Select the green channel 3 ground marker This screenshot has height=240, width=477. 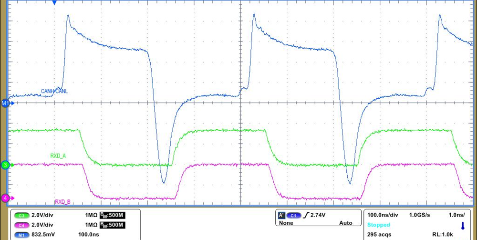pyautogui.click(x=5, y=165)
